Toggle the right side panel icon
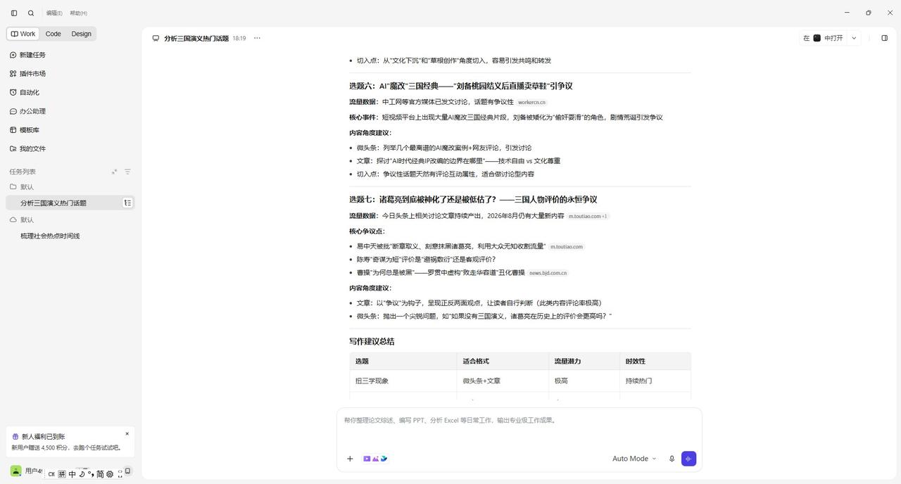 point(885,38)
